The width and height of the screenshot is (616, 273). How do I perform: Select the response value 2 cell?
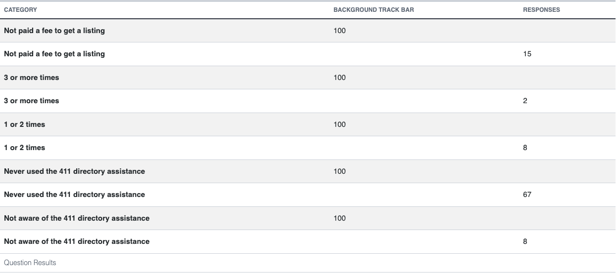click(x=525, y=101)
